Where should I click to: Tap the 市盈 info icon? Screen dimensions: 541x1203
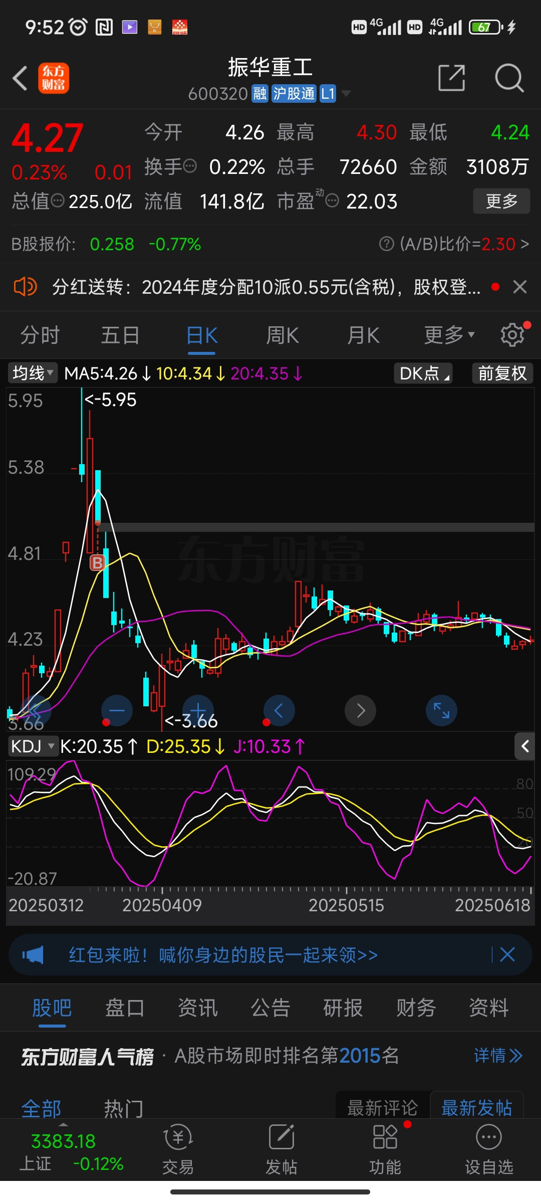click(x=332, y=201)
